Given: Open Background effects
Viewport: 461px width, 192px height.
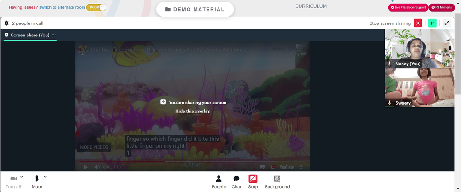Looking at the screenshot, I should coord(277,182).
